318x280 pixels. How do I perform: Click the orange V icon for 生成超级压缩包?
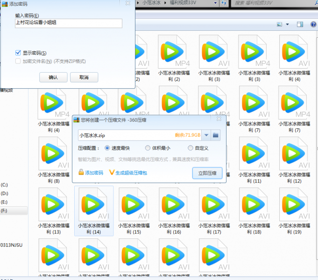112,172
